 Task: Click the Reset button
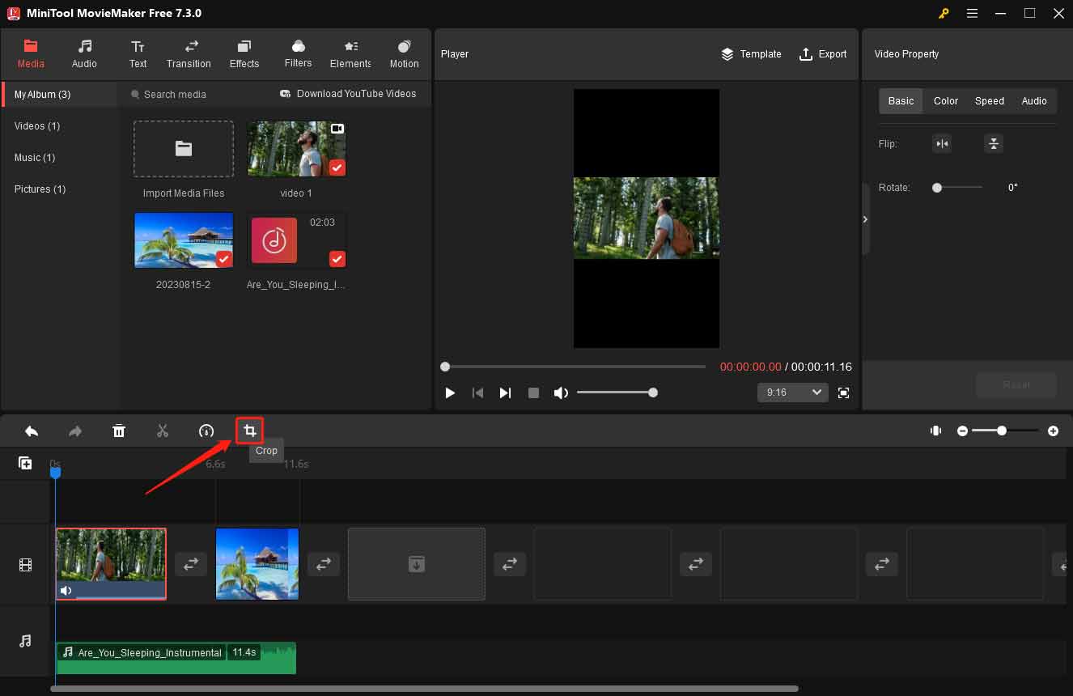pos(1016,385)
